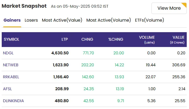Click the RRKABEL symbol link

coord(11,77)
